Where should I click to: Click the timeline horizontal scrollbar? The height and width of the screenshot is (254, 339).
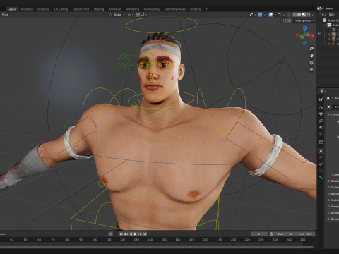click(157, 247)
